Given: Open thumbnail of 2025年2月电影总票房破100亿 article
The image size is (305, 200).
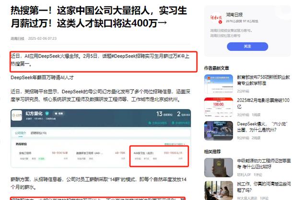Looking at the screenshot, I should (219, 107).
